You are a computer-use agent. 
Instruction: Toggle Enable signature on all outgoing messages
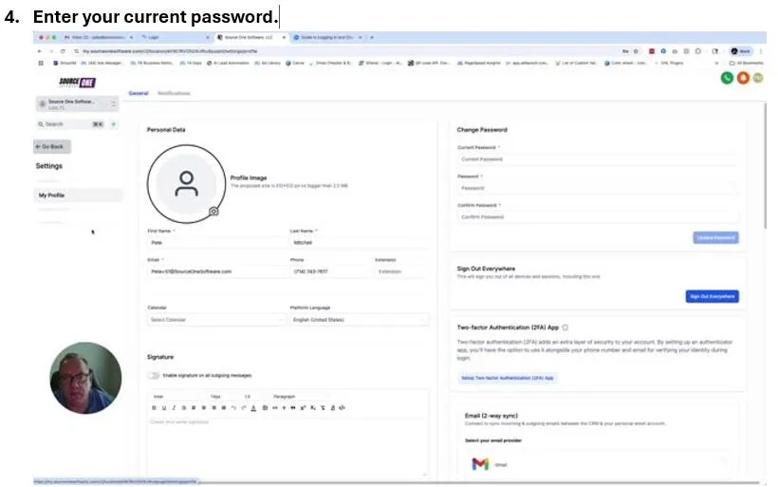tap(154, 375)
